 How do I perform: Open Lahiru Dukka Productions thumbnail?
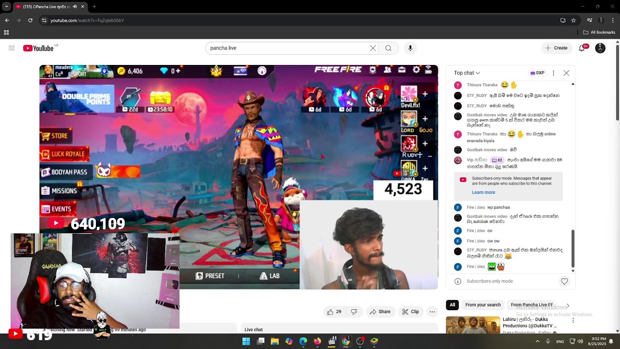(x=473, y=325)
